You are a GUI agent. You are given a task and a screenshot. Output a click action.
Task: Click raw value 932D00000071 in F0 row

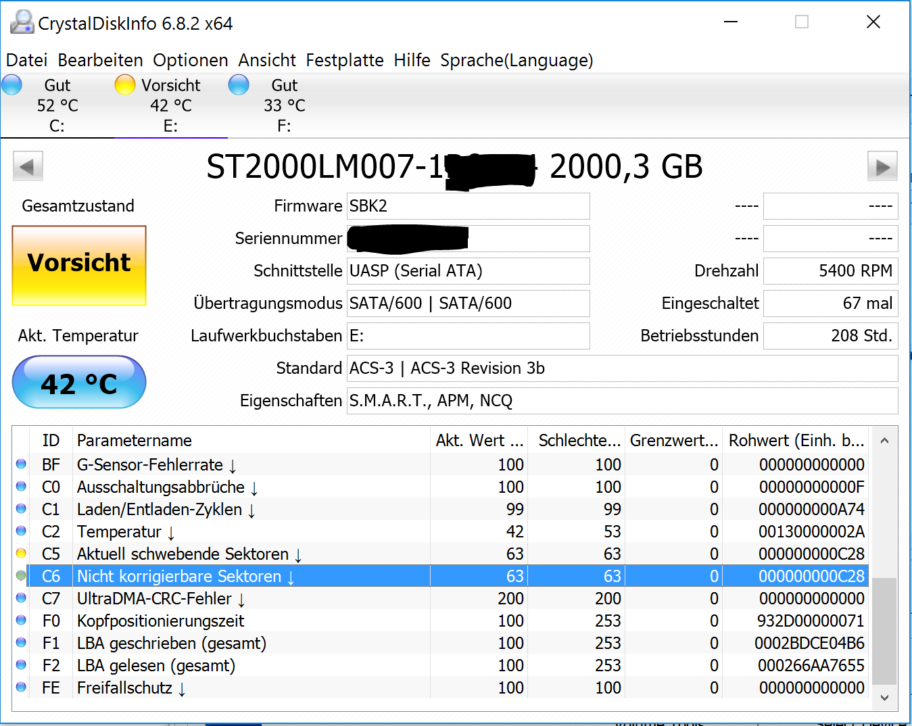click(811, 621)
